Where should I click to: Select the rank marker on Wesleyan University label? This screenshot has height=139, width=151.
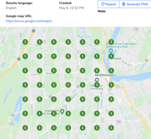coord(97,85)
